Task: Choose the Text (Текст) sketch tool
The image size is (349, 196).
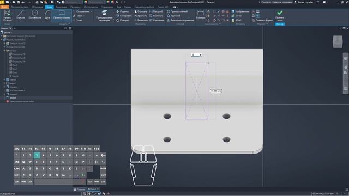Action: 77,16
